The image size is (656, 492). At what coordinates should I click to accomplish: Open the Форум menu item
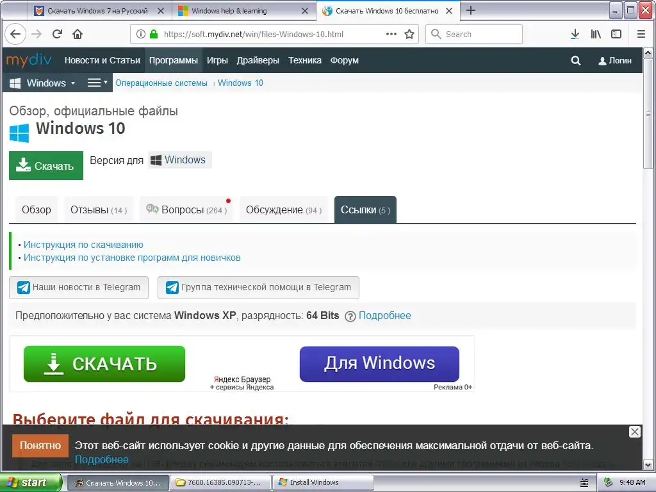coord(344,60)
